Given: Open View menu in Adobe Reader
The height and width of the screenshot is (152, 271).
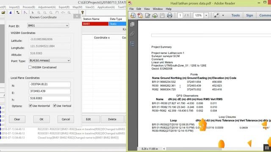Looking at the screenshot, I should pyautogui.click(x=147, y=9).
